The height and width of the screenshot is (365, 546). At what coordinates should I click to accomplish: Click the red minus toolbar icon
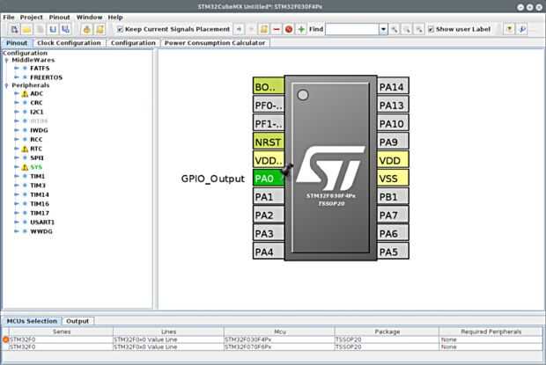[x=277, y=30]
